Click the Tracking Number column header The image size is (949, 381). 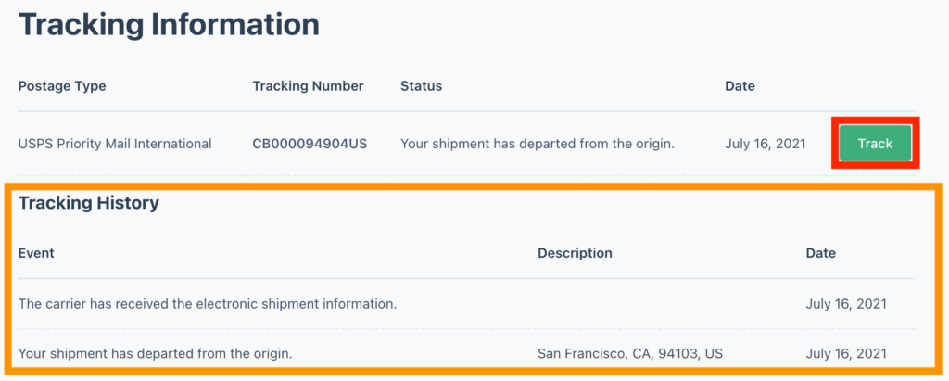tap(308, 86)
